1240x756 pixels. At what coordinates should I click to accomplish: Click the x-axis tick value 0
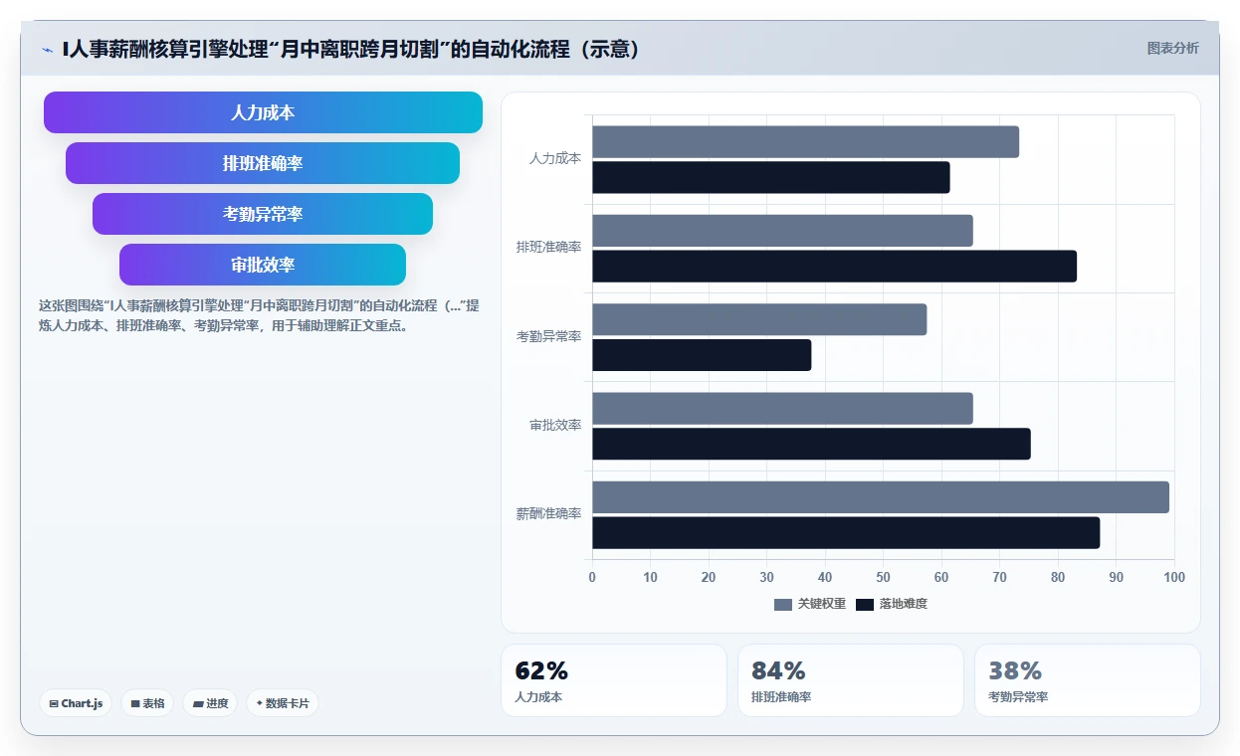click(592, 577)
